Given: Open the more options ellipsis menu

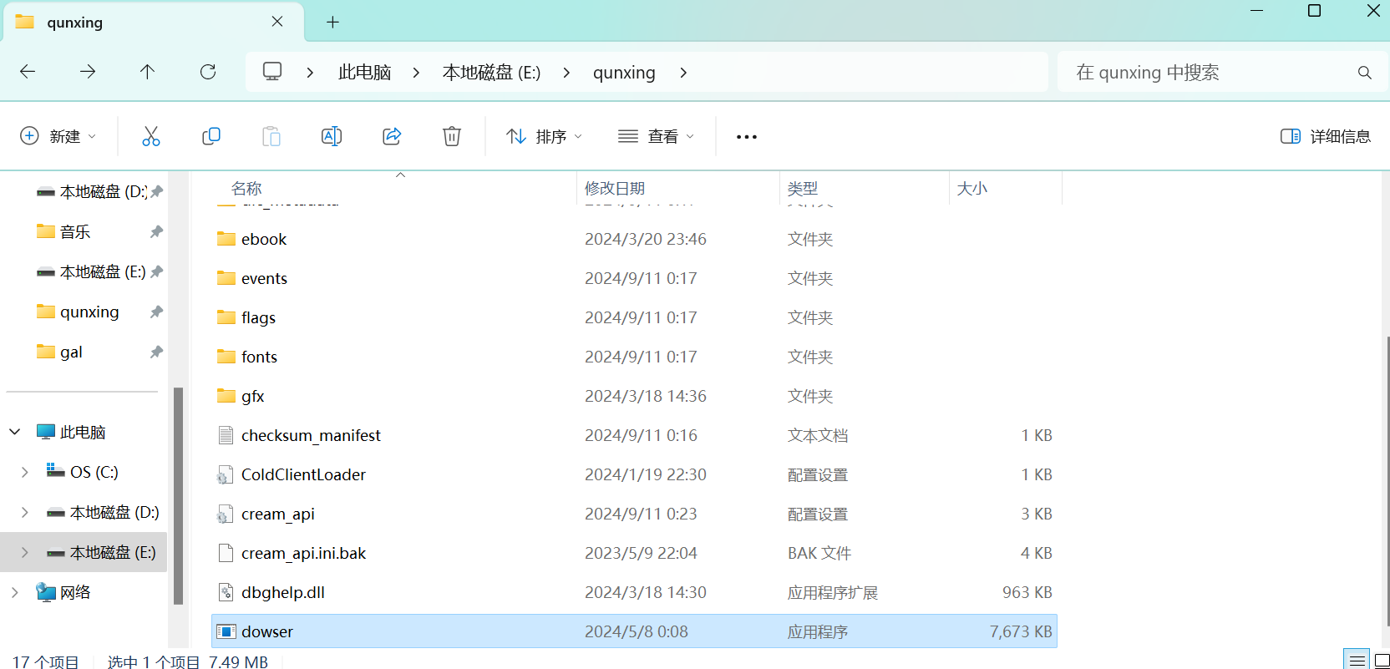Looking at the screenshot, I should [746, 136].
